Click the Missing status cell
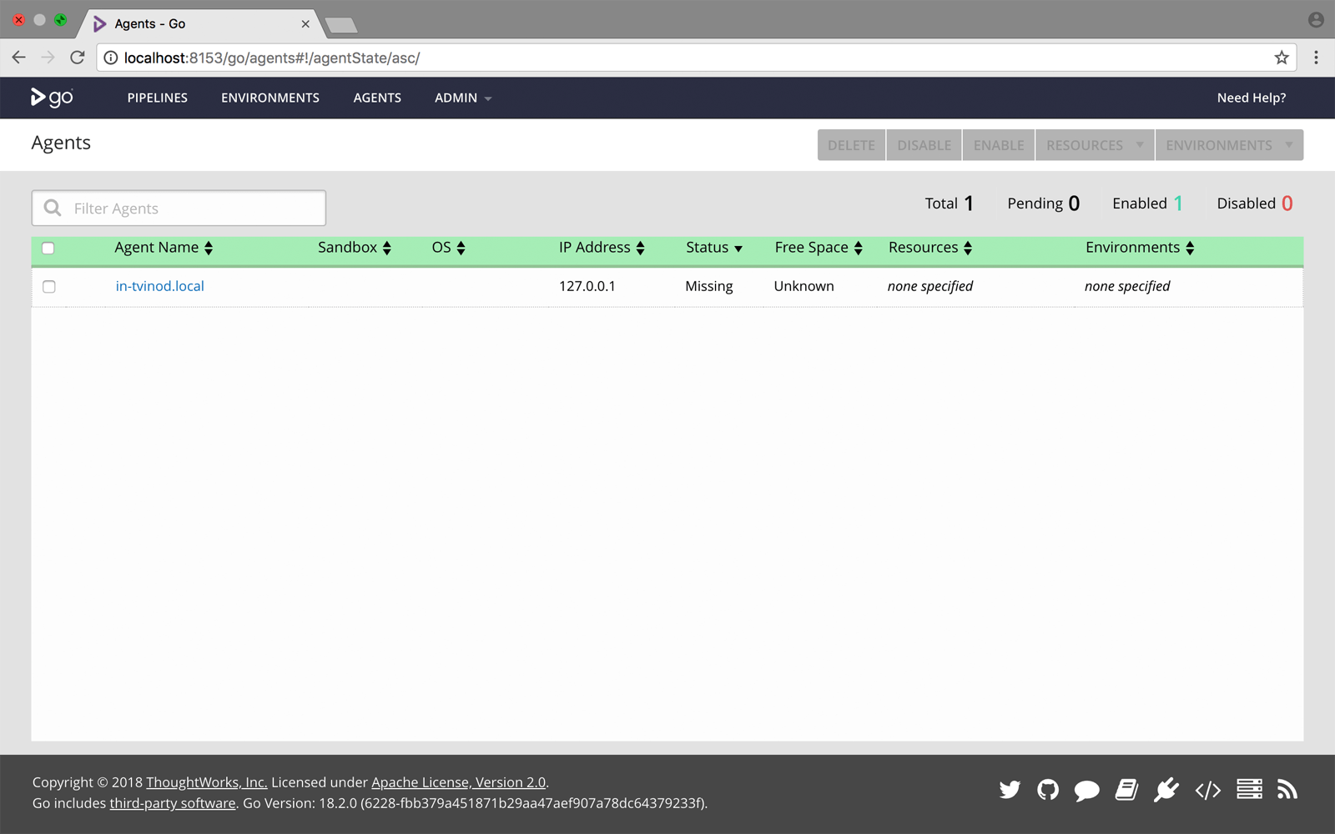1335x834 pixels. pos(709,286)
